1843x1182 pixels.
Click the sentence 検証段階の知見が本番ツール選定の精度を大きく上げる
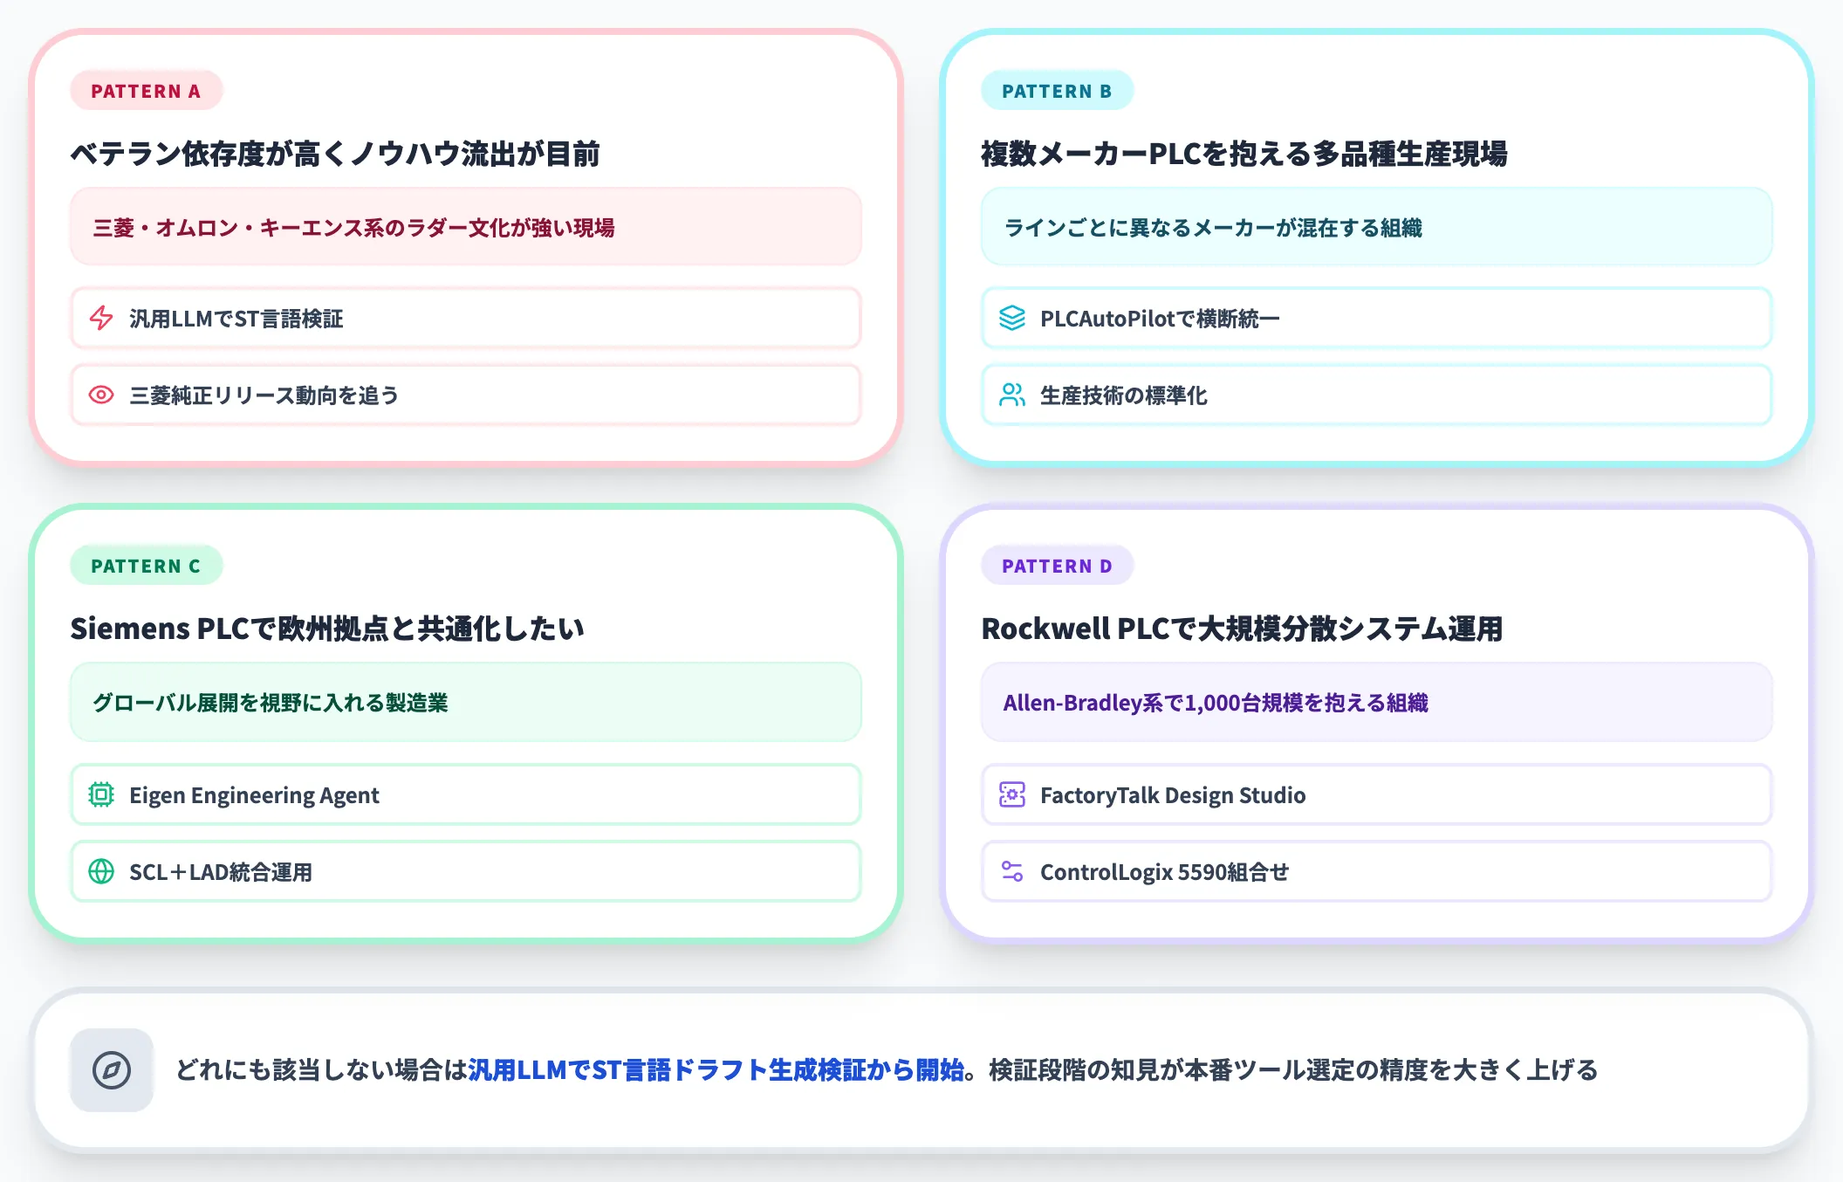[1293, 1069]
